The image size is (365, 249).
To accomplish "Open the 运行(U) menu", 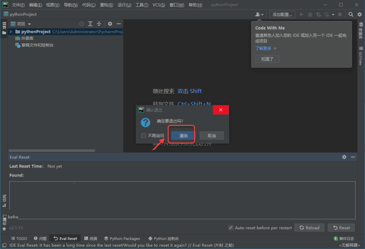I will 124,5.
